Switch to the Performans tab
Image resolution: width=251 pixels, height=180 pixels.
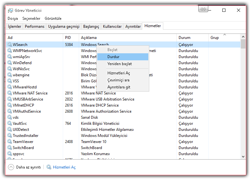coord(34,26)
